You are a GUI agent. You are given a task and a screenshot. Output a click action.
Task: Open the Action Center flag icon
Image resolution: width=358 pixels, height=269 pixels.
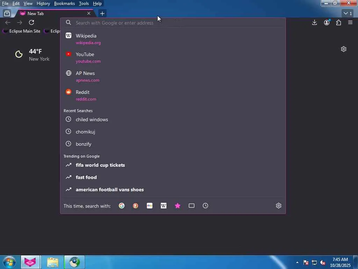pos(306,262)
